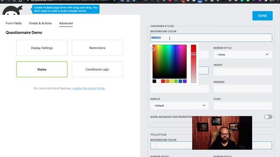The height and width of the screenshot is (157, 280).
Task: Click the multi-page forms promo tooltip banner
Action: point(66,9)
